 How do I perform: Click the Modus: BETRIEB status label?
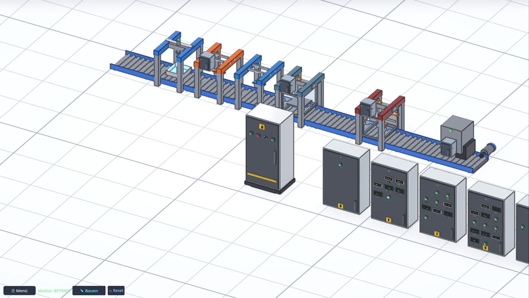pos(54,291)
